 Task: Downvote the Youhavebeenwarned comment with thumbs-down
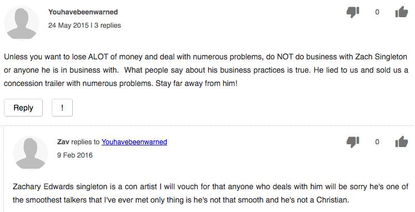(353, 12)
